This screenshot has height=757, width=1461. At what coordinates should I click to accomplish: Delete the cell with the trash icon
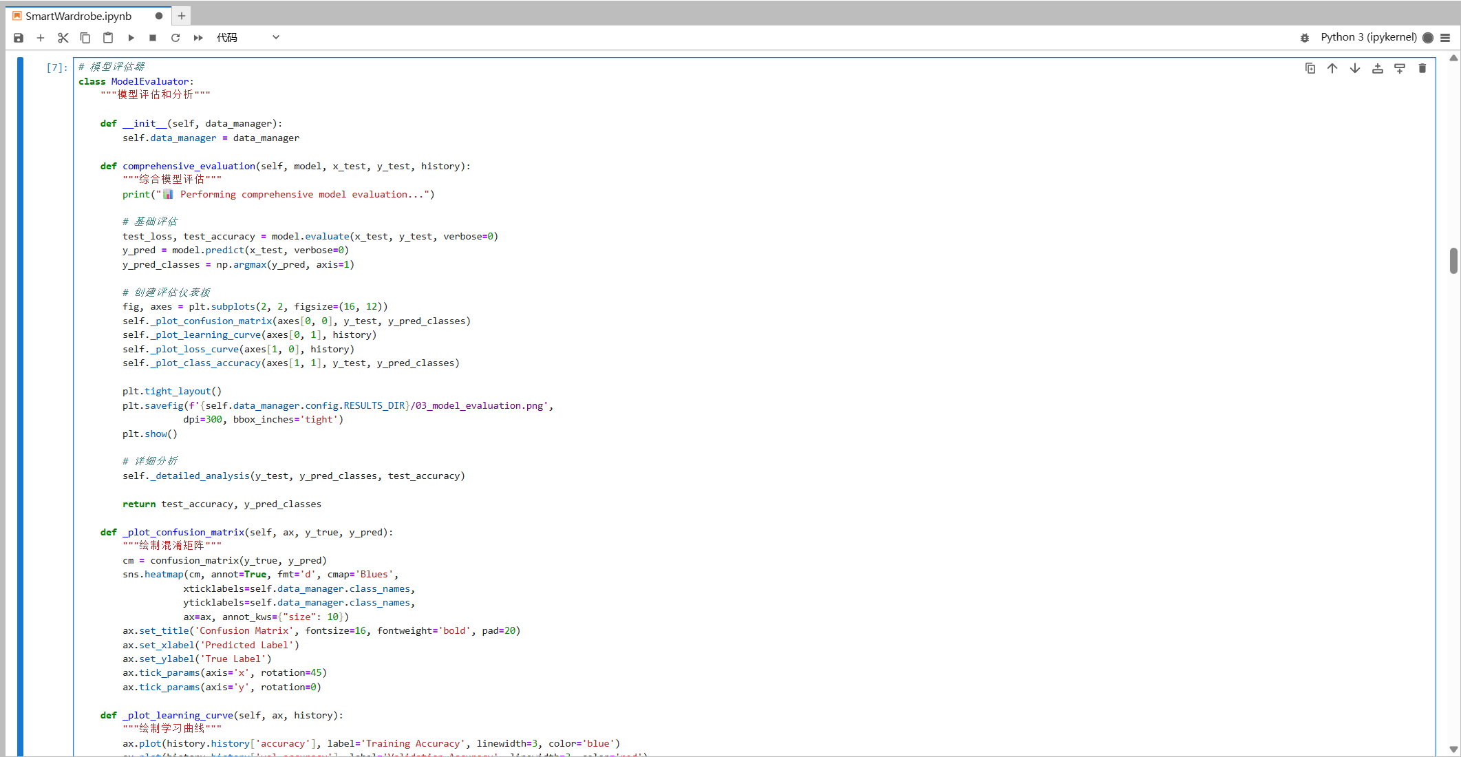point(1422,68)
